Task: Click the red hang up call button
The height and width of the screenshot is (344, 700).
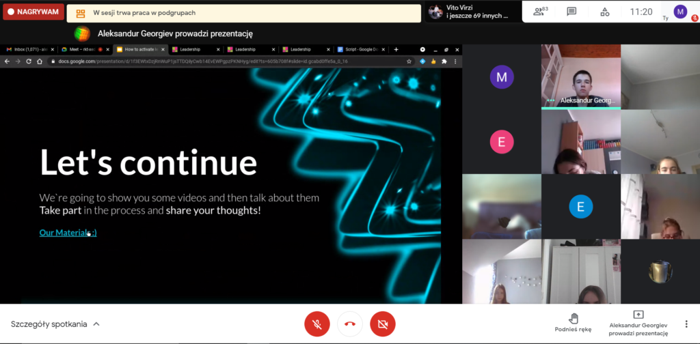Action: (350, 324)
